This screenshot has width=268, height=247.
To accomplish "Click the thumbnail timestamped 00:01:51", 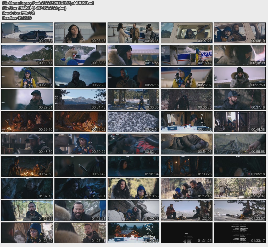I will (x=27, y=33).
